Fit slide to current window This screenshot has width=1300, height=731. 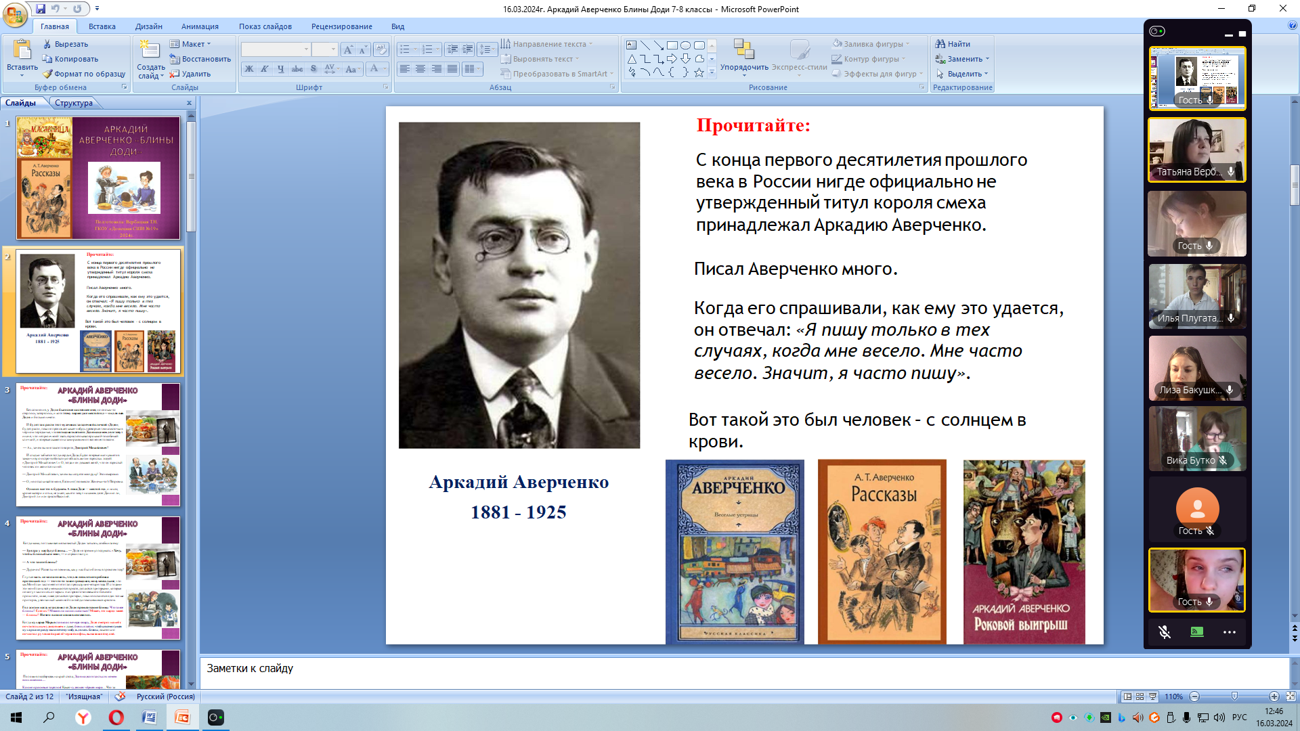[x=1291, y=696]
